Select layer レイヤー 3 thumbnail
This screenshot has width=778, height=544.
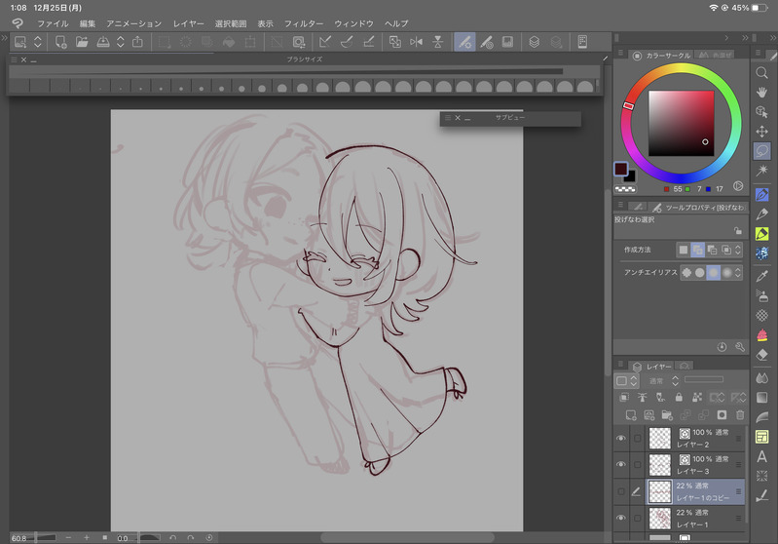pos(660,464)
